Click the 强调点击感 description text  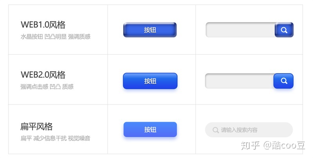pyautogui.click(x=34, y=86)
